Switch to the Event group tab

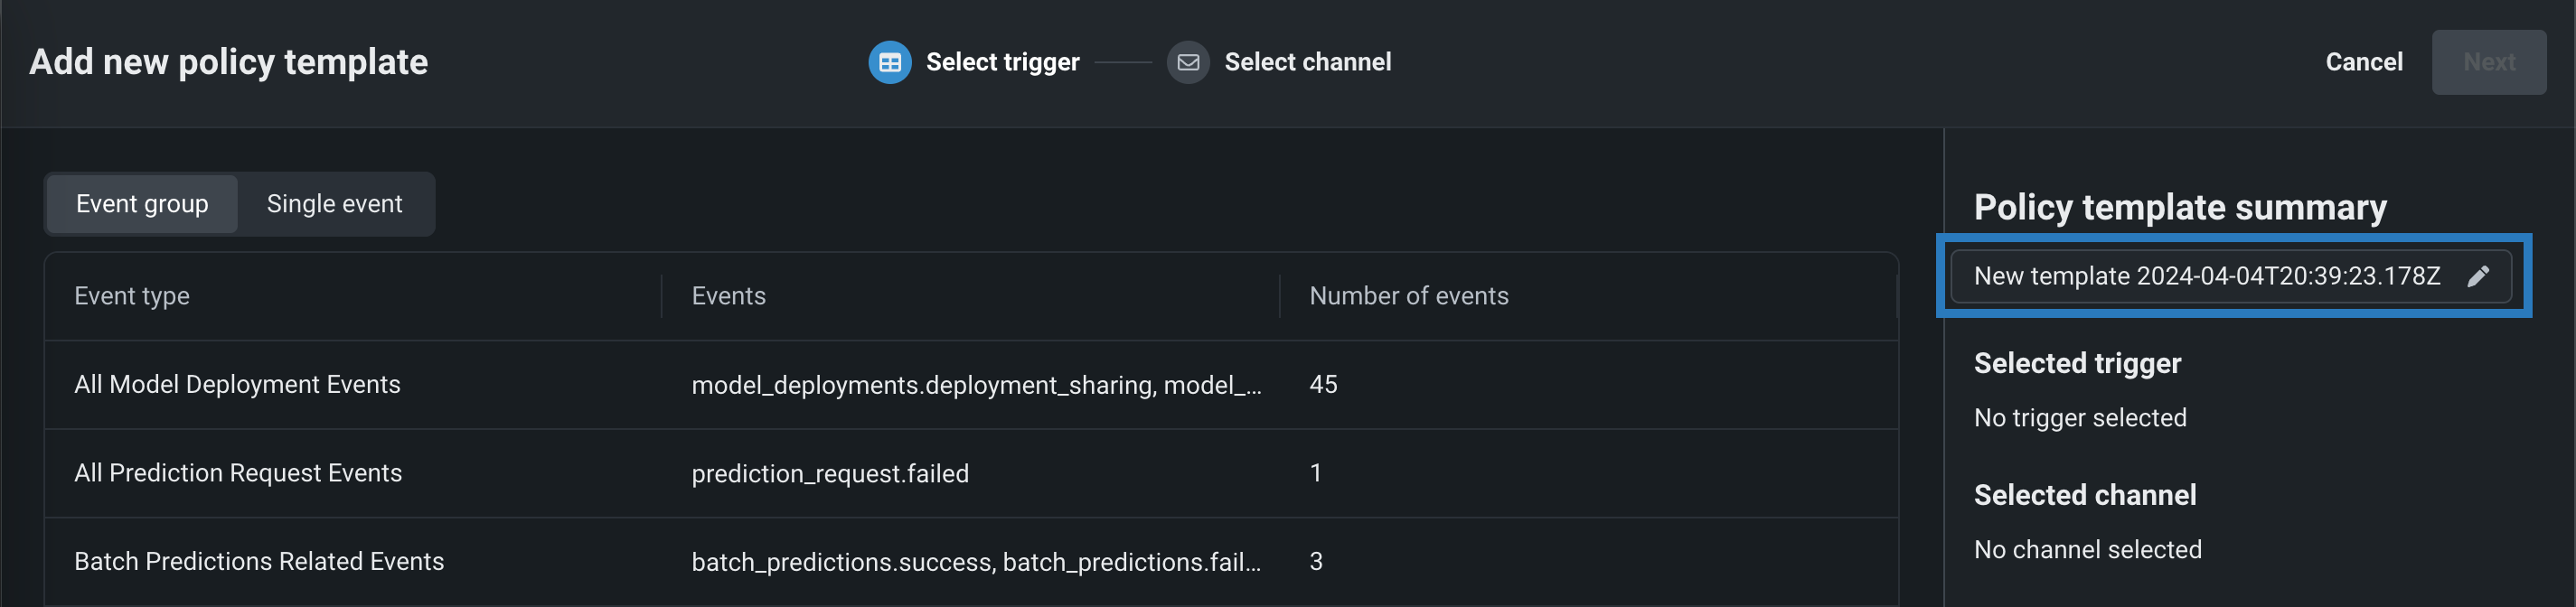[142, 204]
